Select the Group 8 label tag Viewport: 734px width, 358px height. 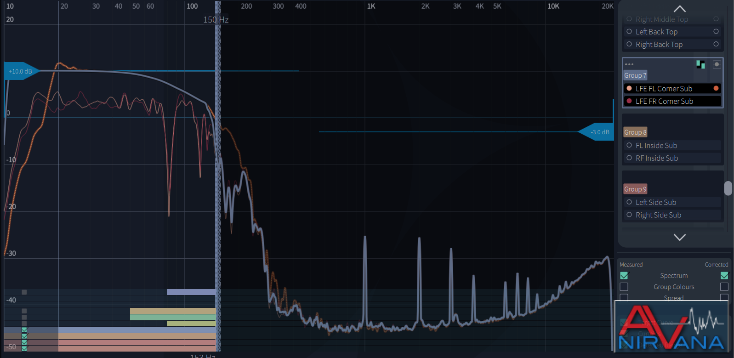coord(635,132)
